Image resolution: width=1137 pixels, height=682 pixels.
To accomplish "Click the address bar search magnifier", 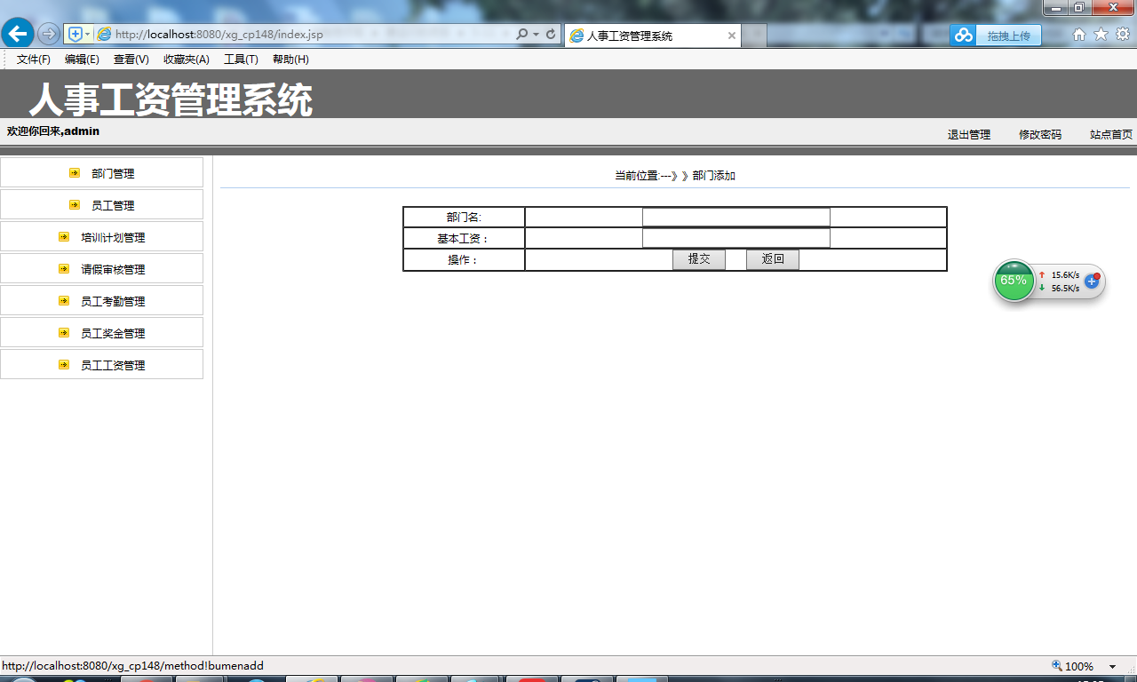I will coord(522,34).
